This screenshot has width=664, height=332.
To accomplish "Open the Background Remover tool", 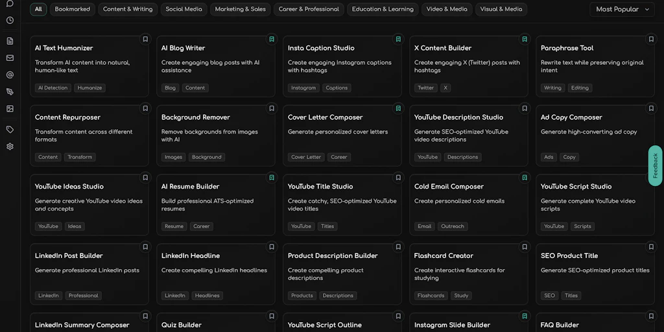I will click(215, 136).
